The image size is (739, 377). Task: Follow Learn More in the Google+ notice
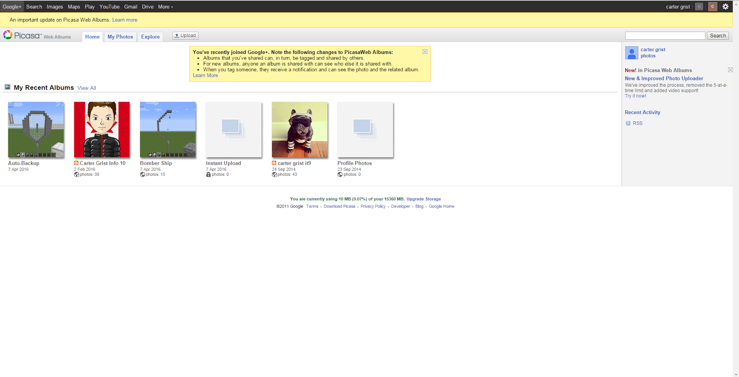pyautogui.click(x=206, y=75)
